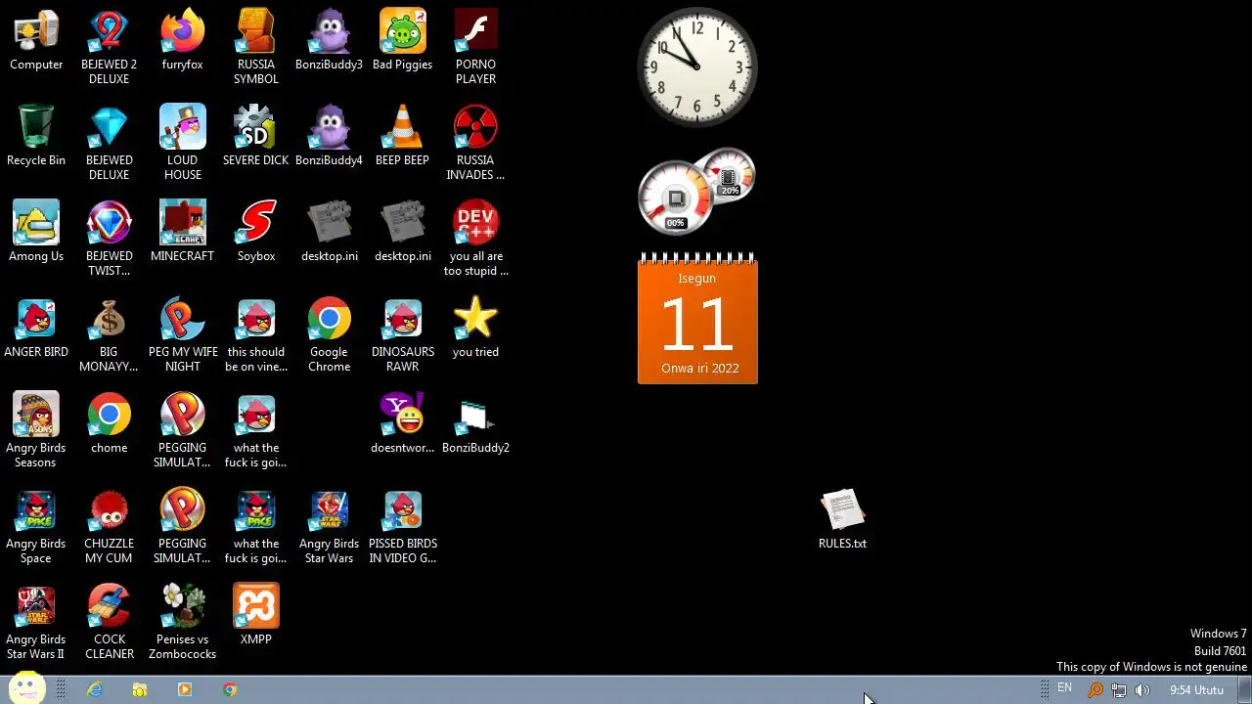
Task: Launch Chrome from the taskbar
Action: coord(230,689)
